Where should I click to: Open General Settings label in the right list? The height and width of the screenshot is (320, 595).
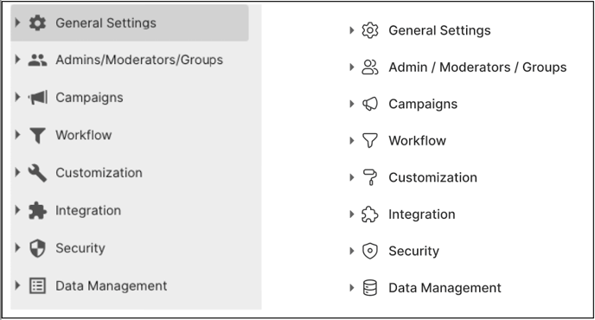point(439,30)
